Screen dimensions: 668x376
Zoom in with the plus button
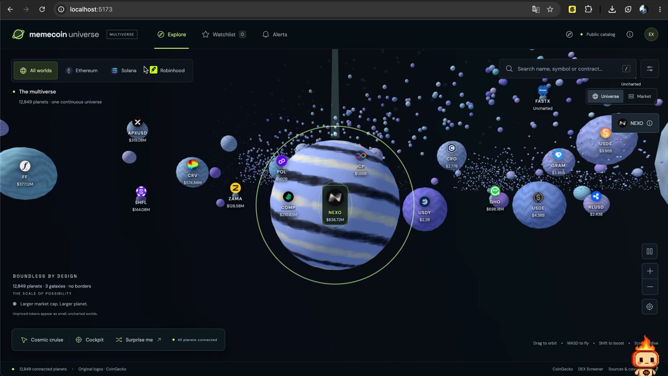(650, 271)
